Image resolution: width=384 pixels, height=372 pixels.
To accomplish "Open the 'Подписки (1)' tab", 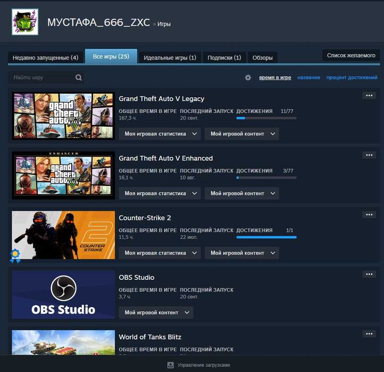I will point(224,57).
